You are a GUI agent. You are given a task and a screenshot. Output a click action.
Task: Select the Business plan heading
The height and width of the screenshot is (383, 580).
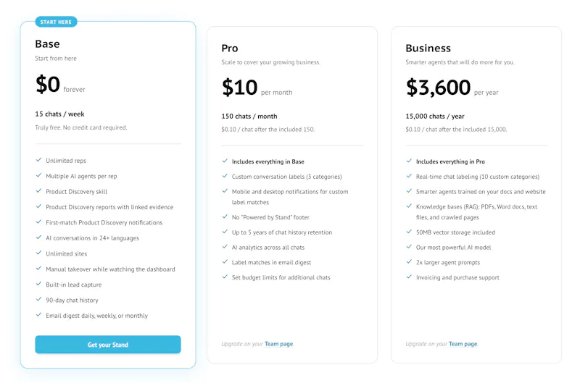tap(428, 49)
